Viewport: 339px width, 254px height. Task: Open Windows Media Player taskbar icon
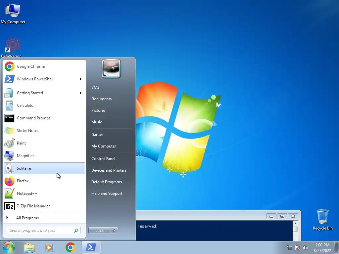(x=50, y=247)
